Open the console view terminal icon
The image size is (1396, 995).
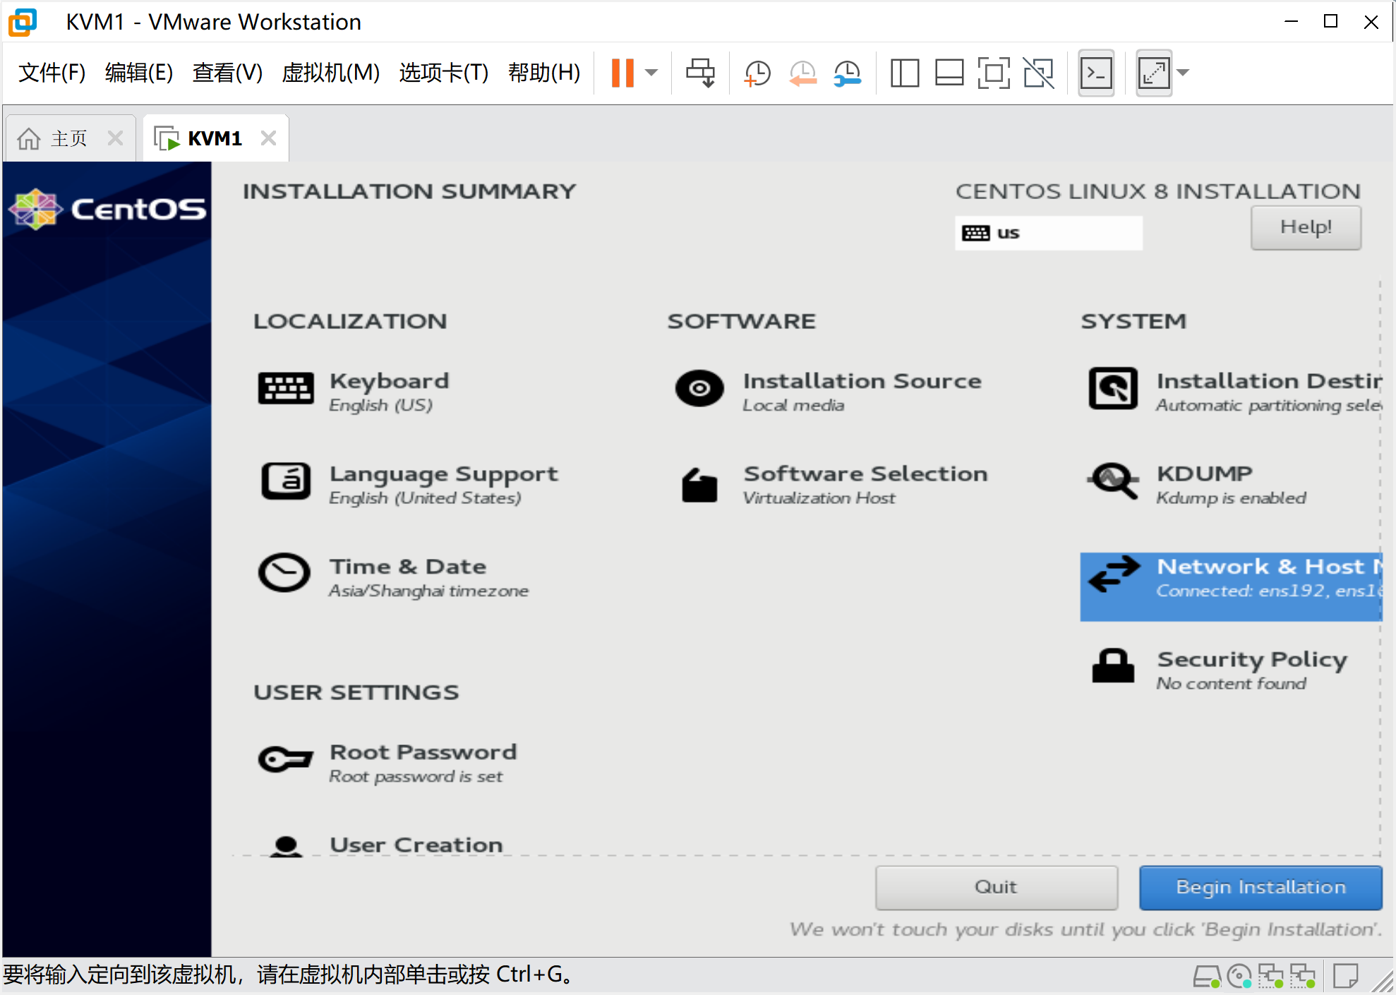[1096, 73]
